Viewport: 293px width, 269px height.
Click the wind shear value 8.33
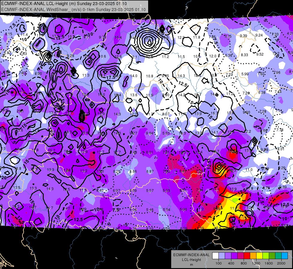pyautogui.click(x=245, y=55)
